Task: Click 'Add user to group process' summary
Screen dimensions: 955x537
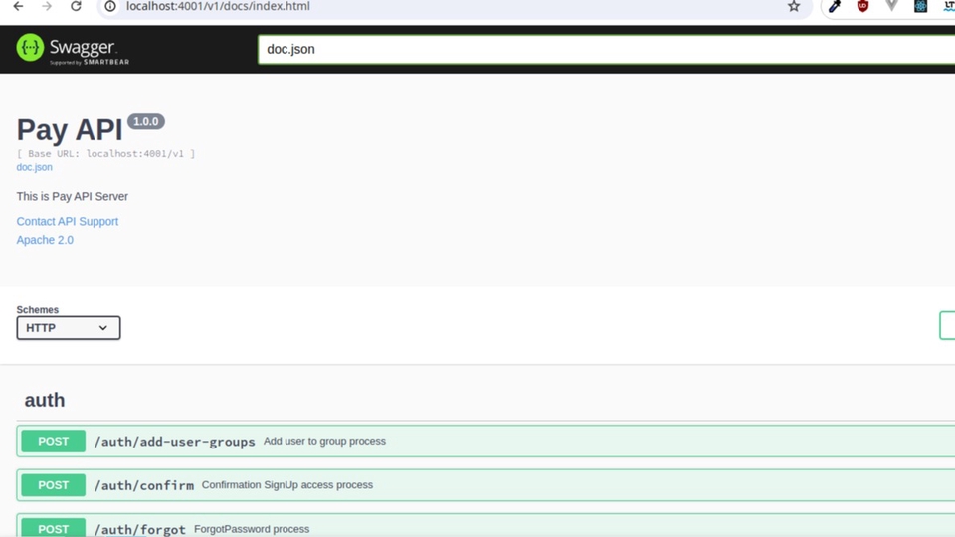Action: coord(324,441)
